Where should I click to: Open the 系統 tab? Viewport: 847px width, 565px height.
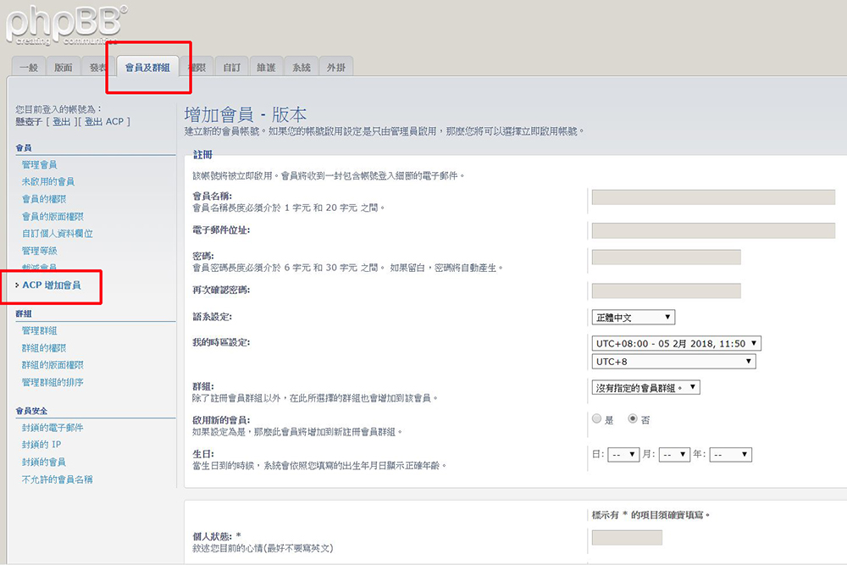pyautogui.click(x=302, y=68)
